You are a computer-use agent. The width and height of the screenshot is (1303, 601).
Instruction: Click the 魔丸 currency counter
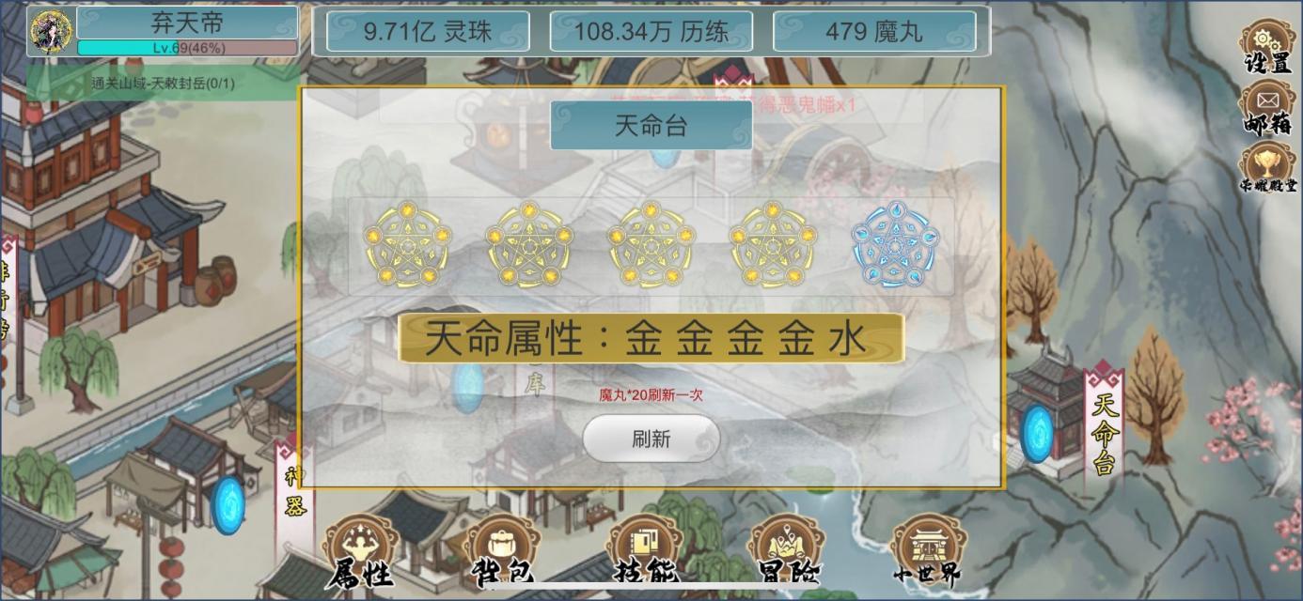874,32
